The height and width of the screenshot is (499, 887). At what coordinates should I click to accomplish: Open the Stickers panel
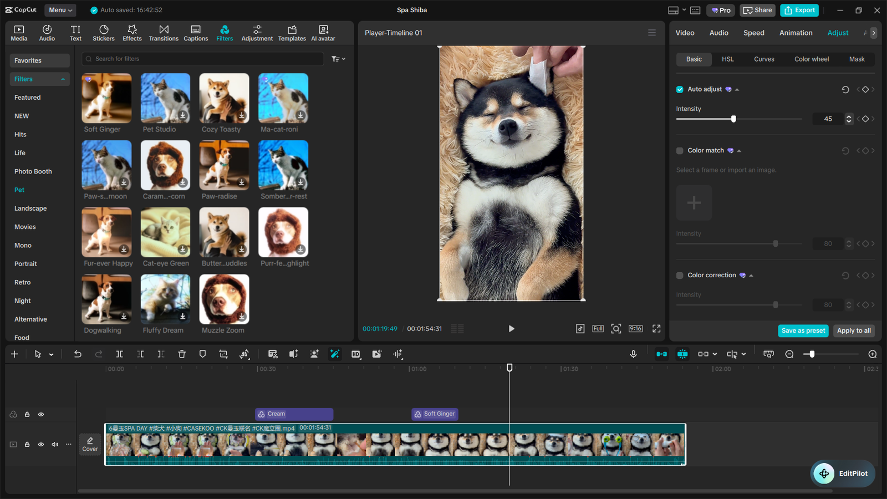[x=104, y=32]
